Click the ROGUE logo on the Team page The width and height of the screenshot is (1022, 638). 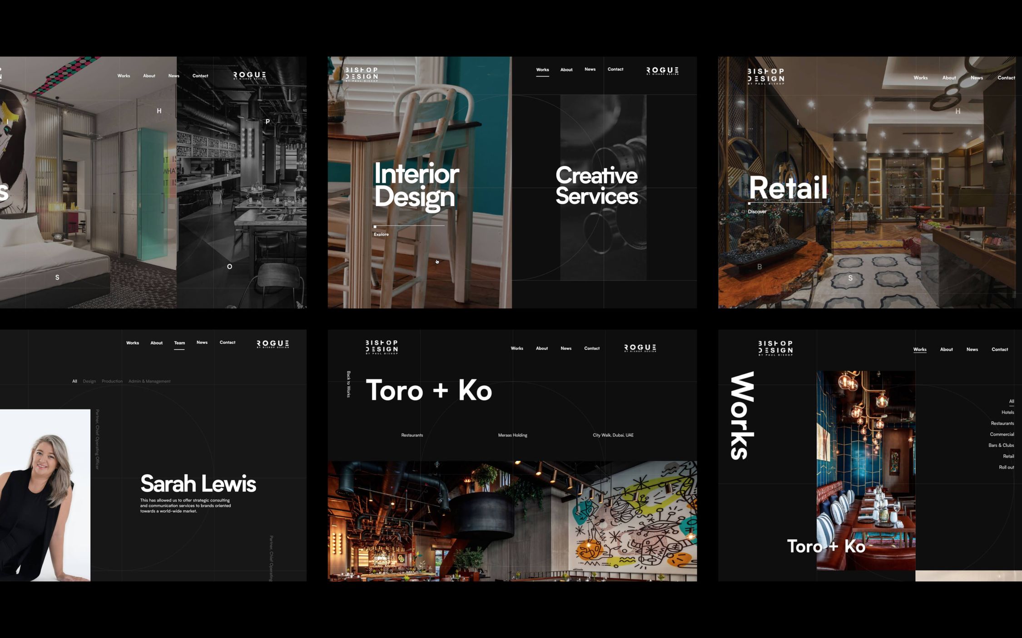(x=273, y=344)
